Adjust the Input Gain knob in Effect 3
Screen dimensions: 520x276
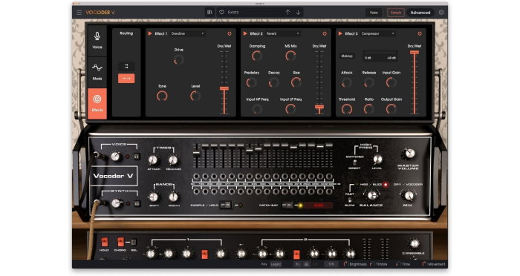[x=391, y=82]
